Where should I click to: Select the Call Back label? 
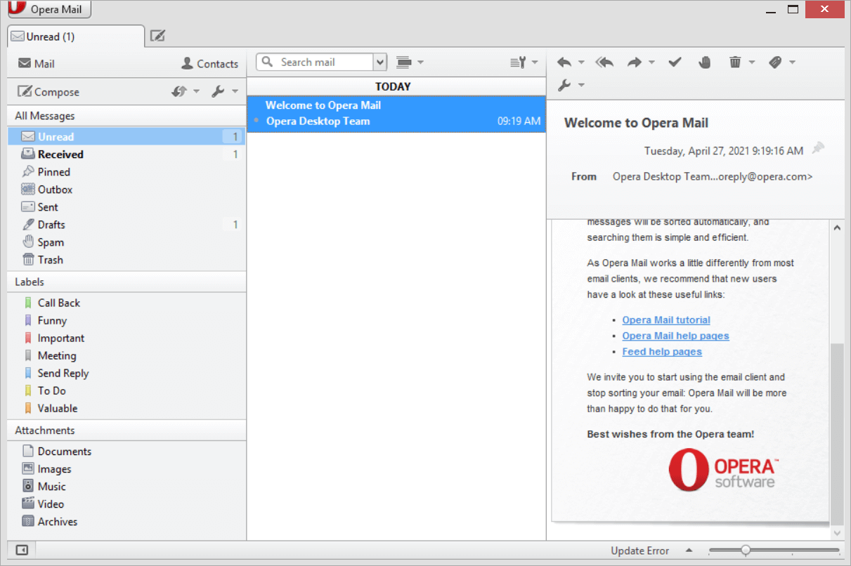(126, 303)
